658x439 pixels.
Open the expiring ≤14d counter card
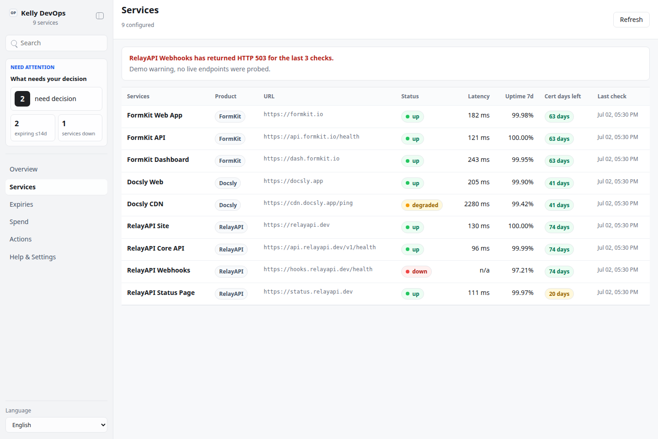[x=33, y=128]
